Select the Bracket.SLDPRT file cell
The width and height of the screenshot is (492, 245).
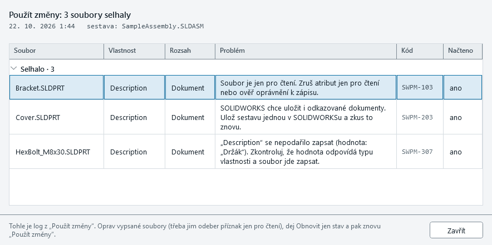point(56,87)
